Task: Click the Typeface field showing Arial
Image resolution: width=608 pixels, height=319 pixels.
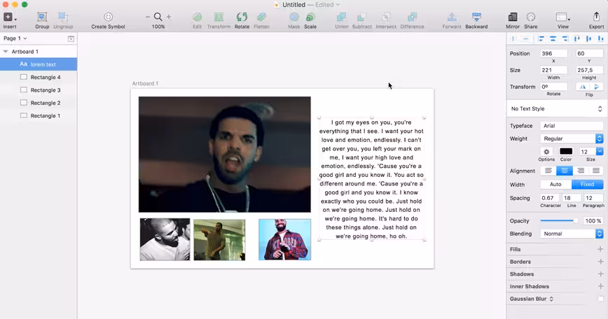Action: [x=572, y=126]
